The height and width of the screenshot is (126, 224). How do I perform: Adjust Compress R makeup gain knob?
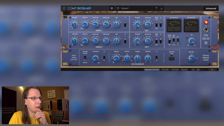[106, 41]
